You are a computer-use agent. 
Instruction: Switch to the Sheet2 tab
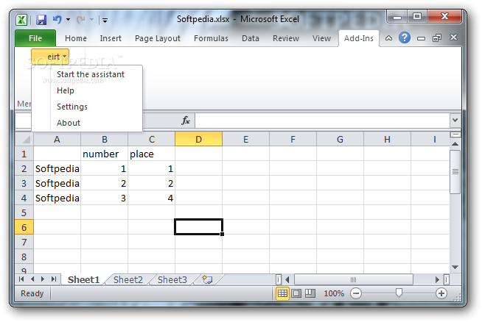point(128,279)
